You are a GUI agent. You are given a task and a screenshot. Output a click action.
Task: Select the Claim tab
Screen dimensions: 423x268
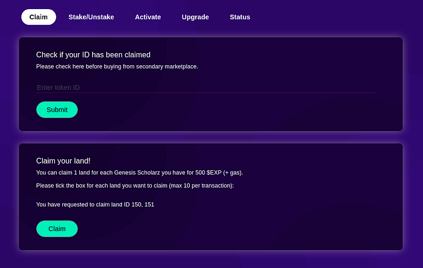[39, 17]
